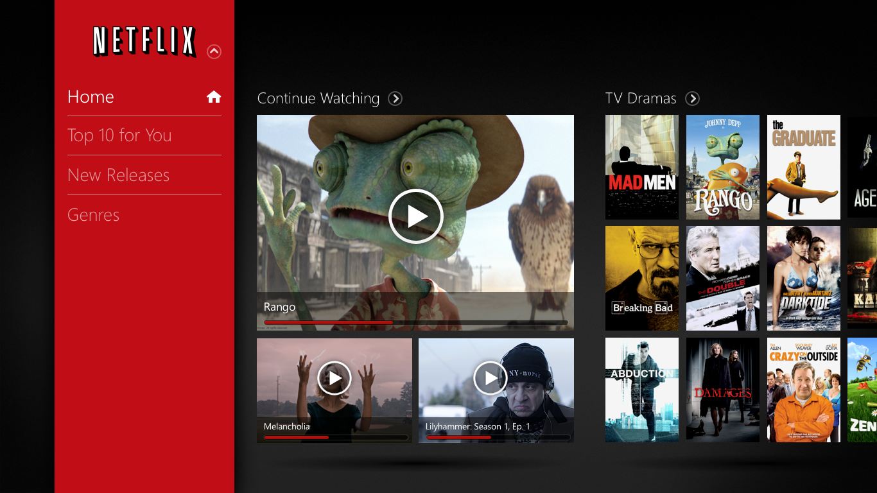
Task: Play Rango with the large play button
Action: tap(415, 216)
